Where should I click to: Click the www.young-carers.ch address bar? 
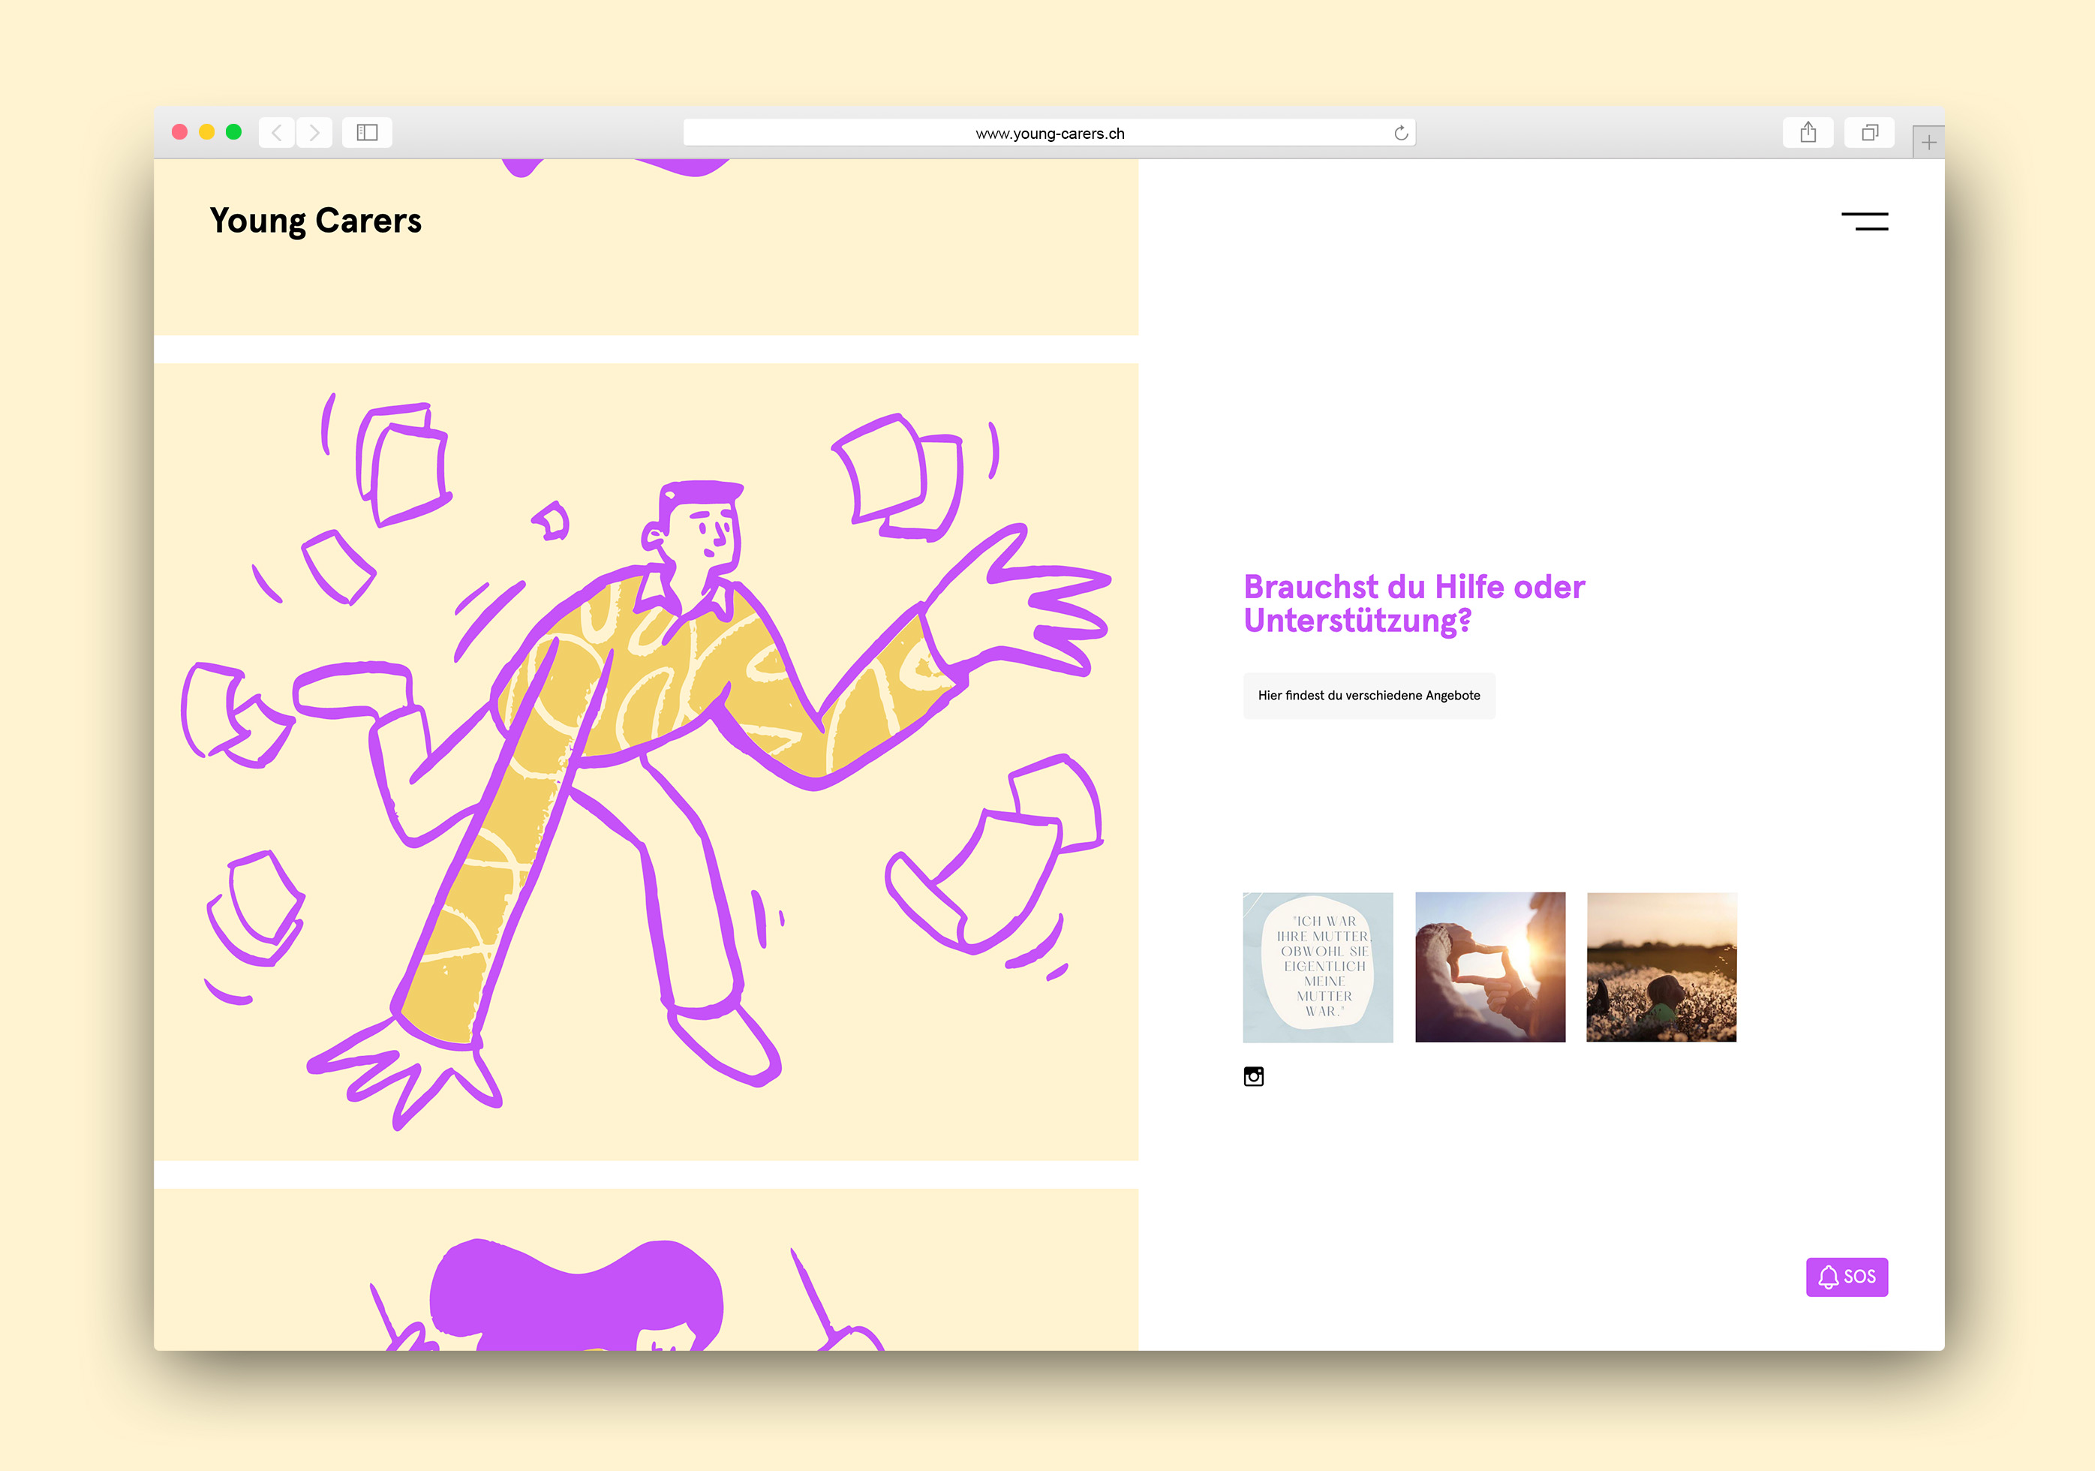coord(1049,134)
